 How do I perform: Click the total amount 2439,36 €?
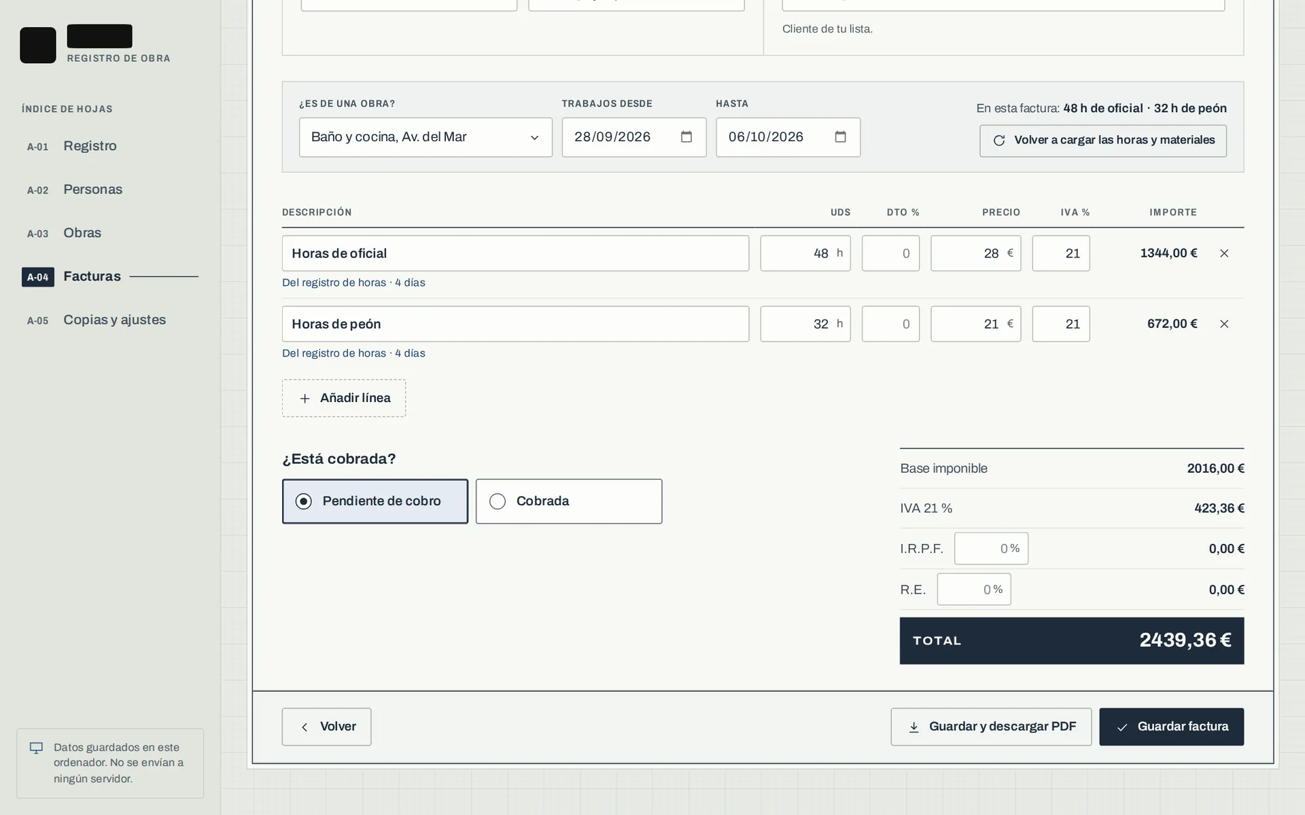[x=1185, y=640]
